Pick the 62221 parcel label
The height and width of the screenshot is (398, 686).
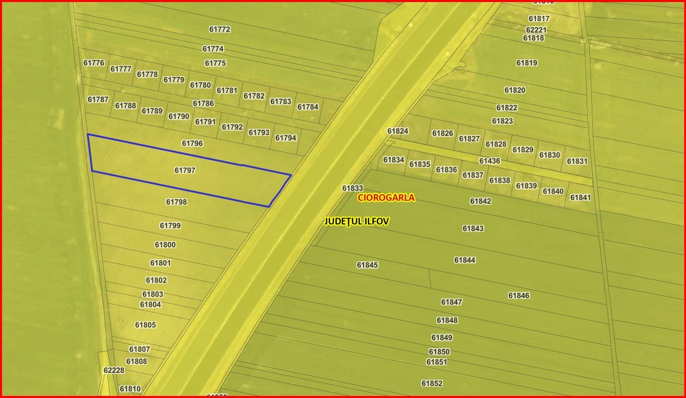pyautogui.click(x=536, y=30)
